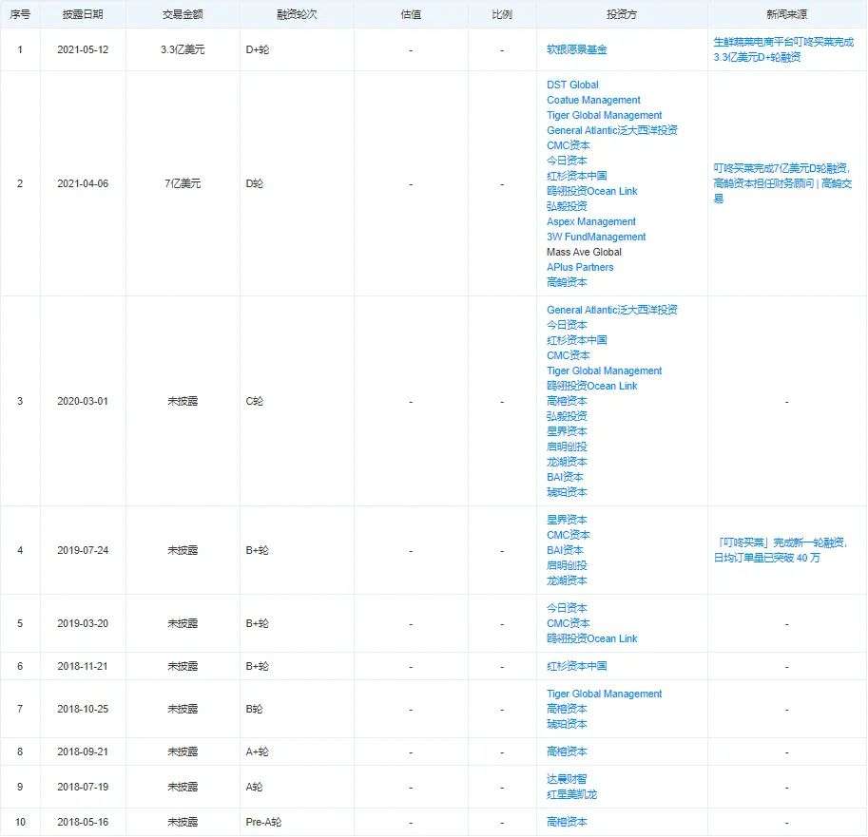Open 鸥翎投资Ocean Link in the 2019-03-20 row
Image resolution: width=868 pixels, height=837 pixels.
pos(591,639)
